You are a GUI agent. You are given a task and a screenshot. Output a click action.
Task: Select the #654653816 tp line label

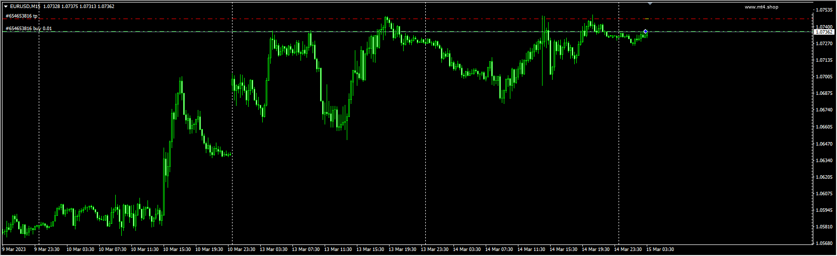[x=22, y=16]
